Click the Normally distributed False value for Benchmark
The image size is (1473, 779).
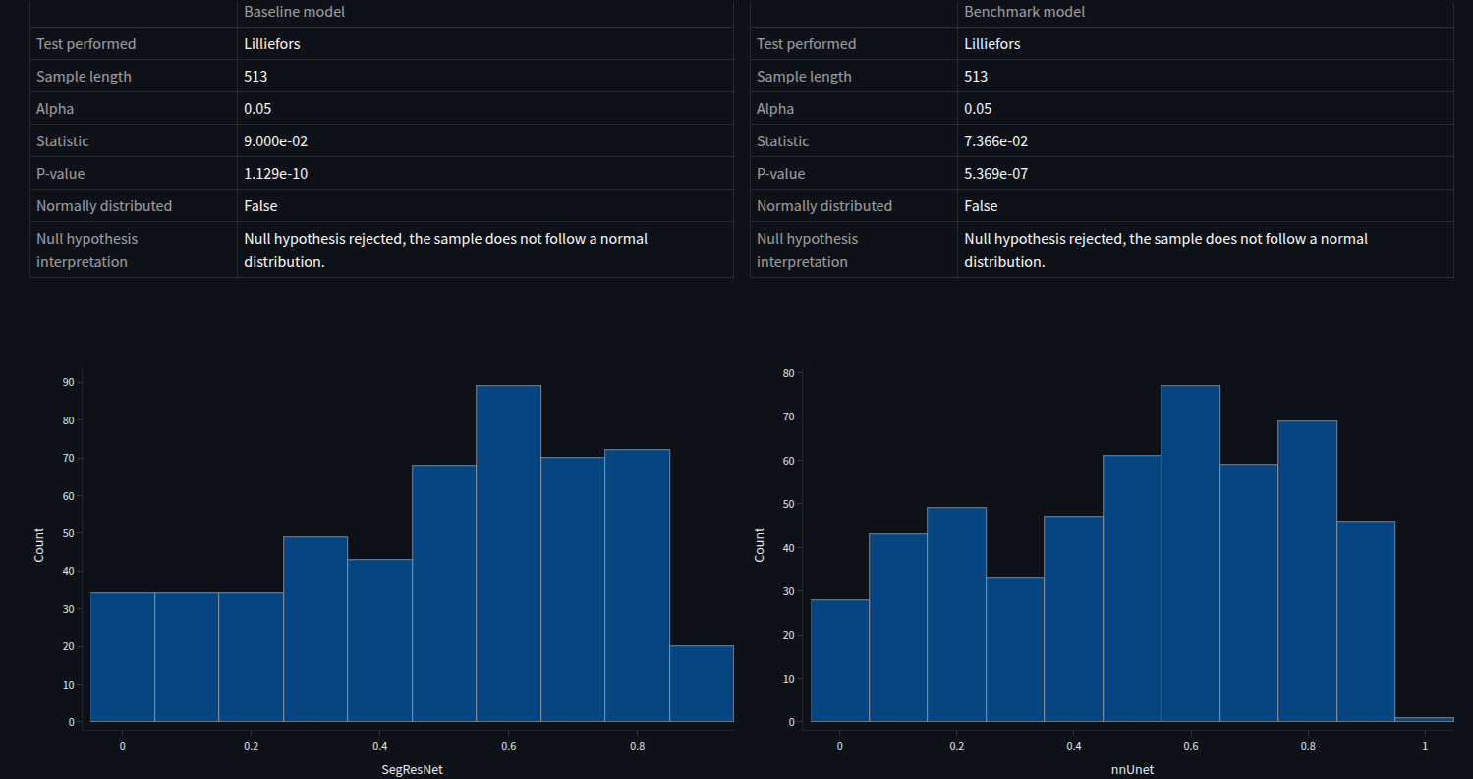(x=981, y=206)
